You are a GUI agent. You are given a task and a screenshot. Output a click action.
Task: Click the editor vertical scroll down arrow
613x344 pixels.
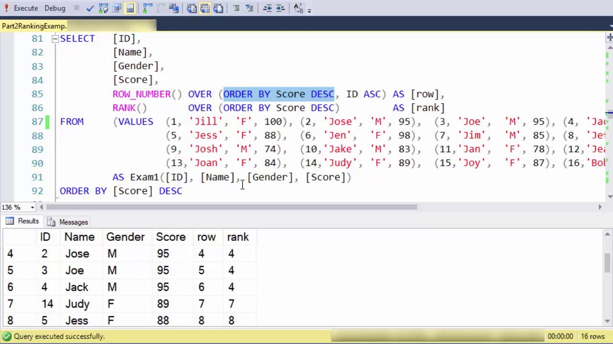pos(609,196)
